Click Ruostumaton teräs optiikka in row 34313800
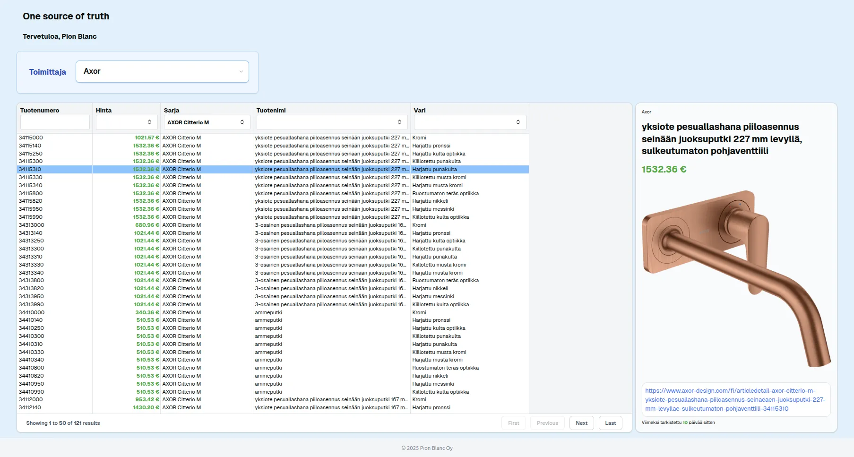This screenshot has width=854, height=457. [446, 281]
